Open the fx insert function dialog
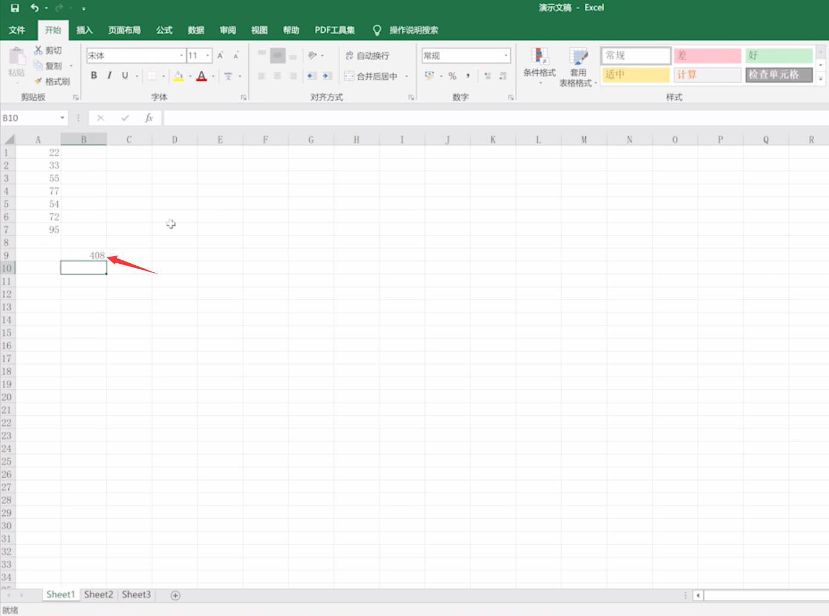The height and width of the screenshot is (616, 829). click(149, 118)
